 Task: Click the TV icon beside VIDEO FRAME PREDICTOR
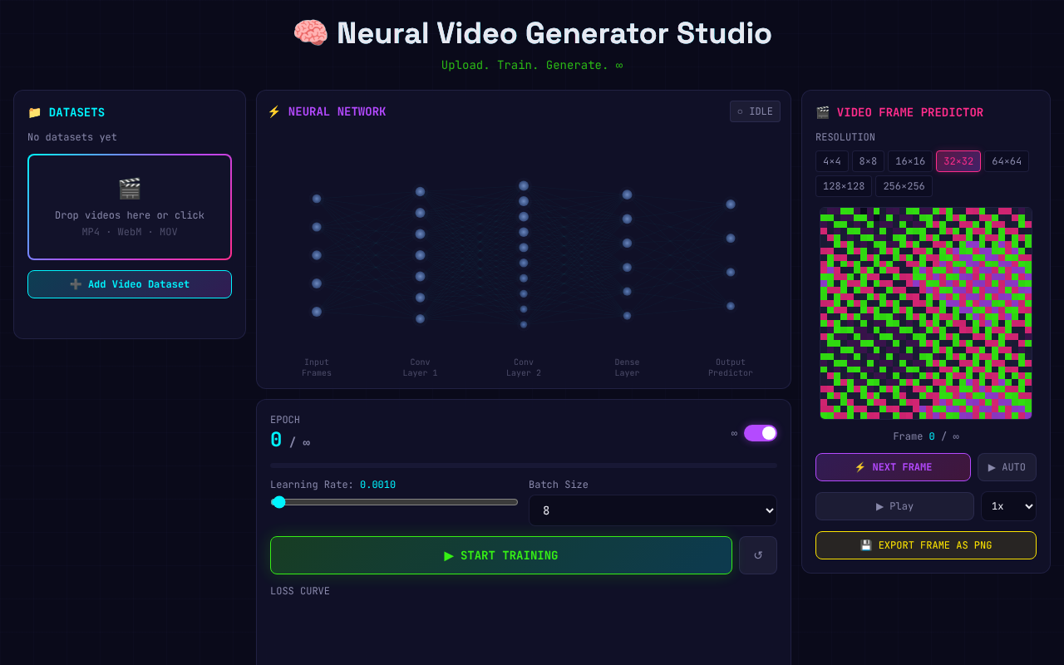pyautogui.click(x=822, y=111)
